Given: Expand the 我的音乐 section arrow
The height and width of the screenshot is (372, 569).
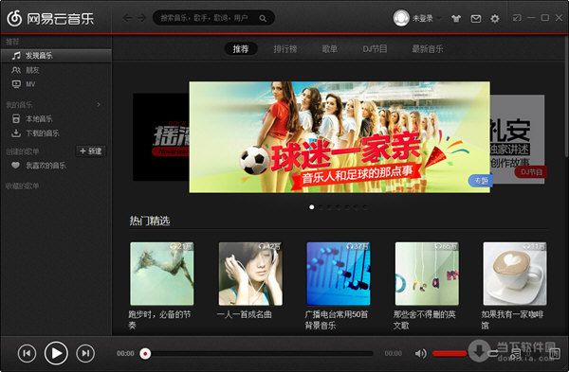Looking at the screenshot, I should [99, 105].
